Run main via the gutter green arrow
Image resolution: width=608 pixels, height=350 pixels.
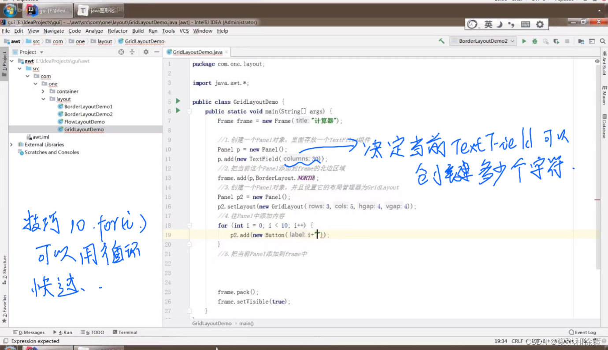coord(178,111)
